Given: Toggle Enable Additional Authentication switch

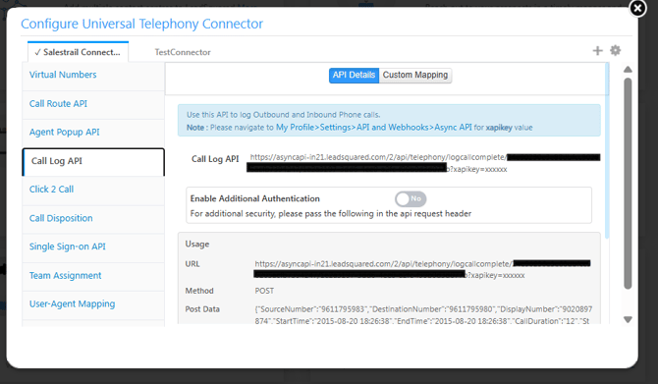Looking at the screenshot, I should (411, 198).
